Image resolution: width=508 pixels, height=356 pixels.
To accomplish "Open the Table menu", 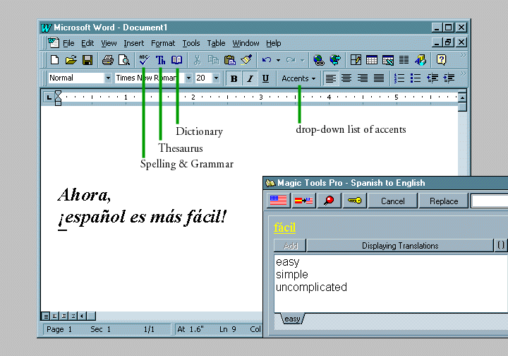I will click(x=216, y=43).
